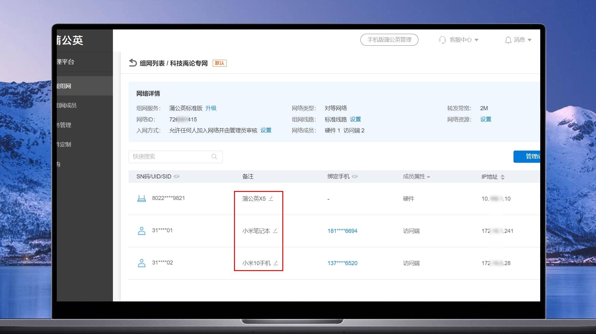596x334 pixels.
Task: Click 访问端 cell in 小米10手机 row
Action: (x=411, y=263)
